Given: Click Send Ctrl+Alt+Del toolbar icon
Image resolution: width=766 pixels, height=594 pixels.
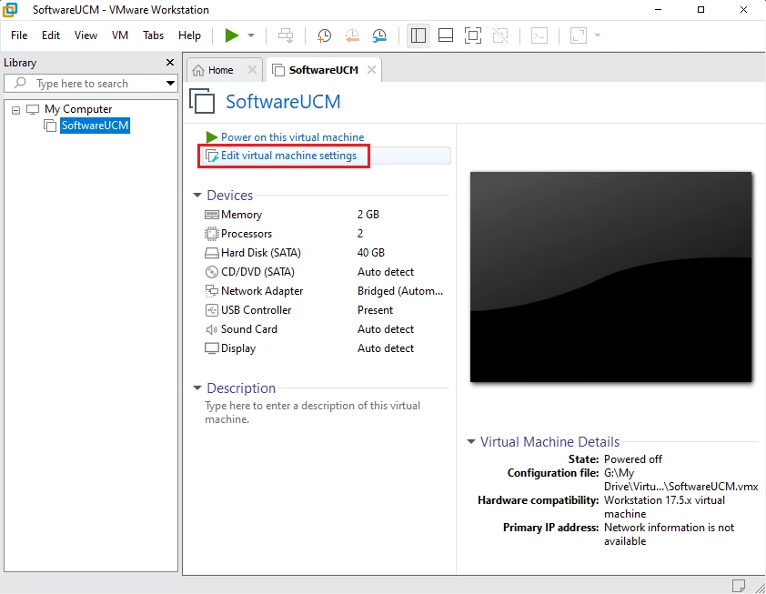Looking at the screenshot, I should (x=286, y=35).
